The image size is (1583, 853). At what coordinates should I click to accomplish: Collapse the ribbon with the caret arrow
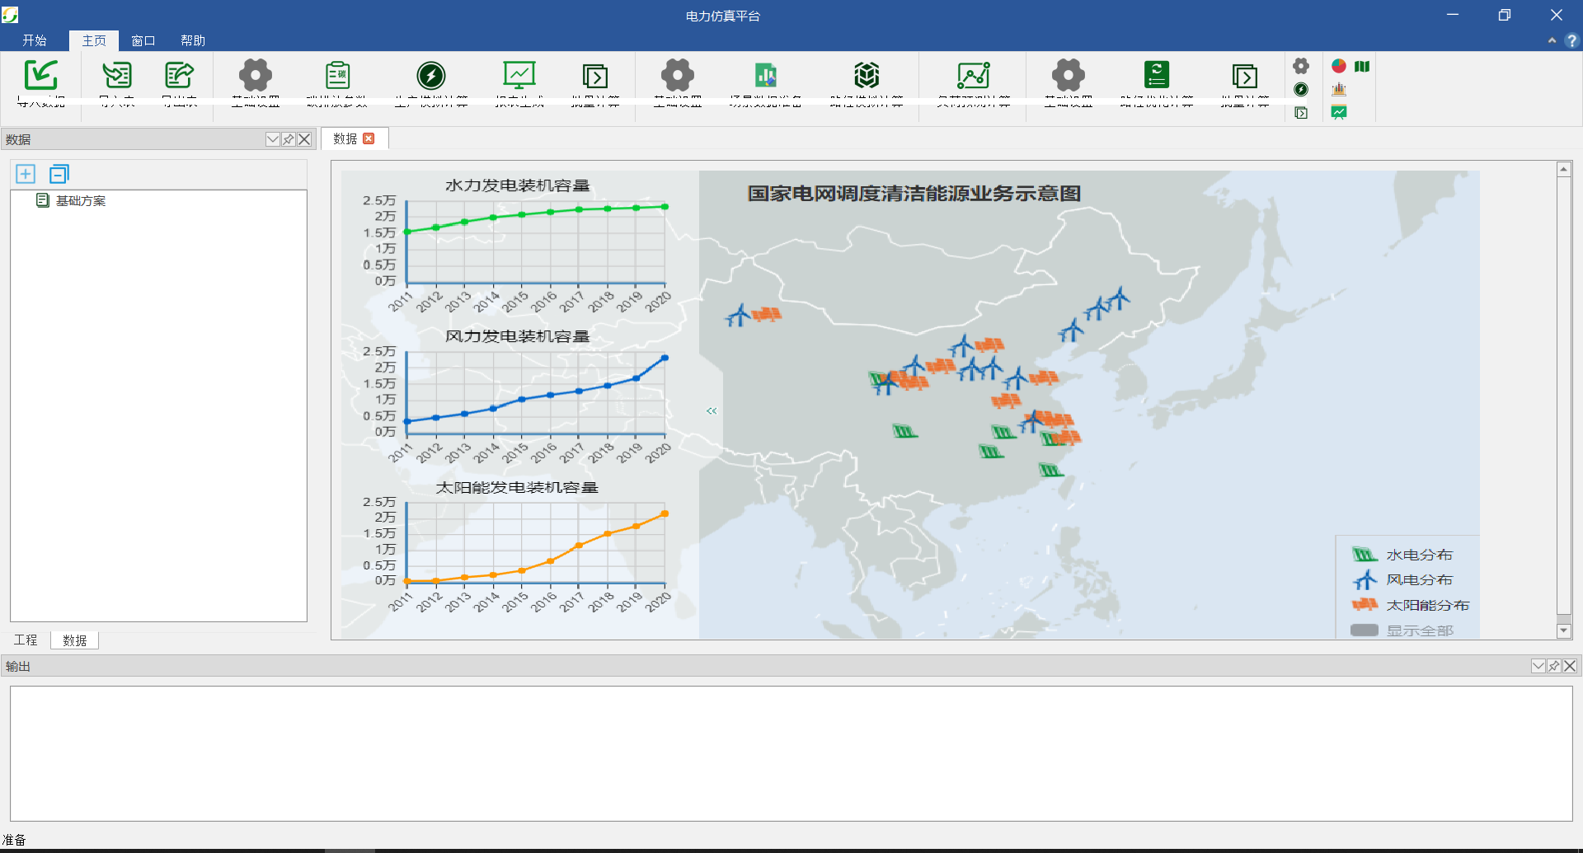[x=1552, y=40]
